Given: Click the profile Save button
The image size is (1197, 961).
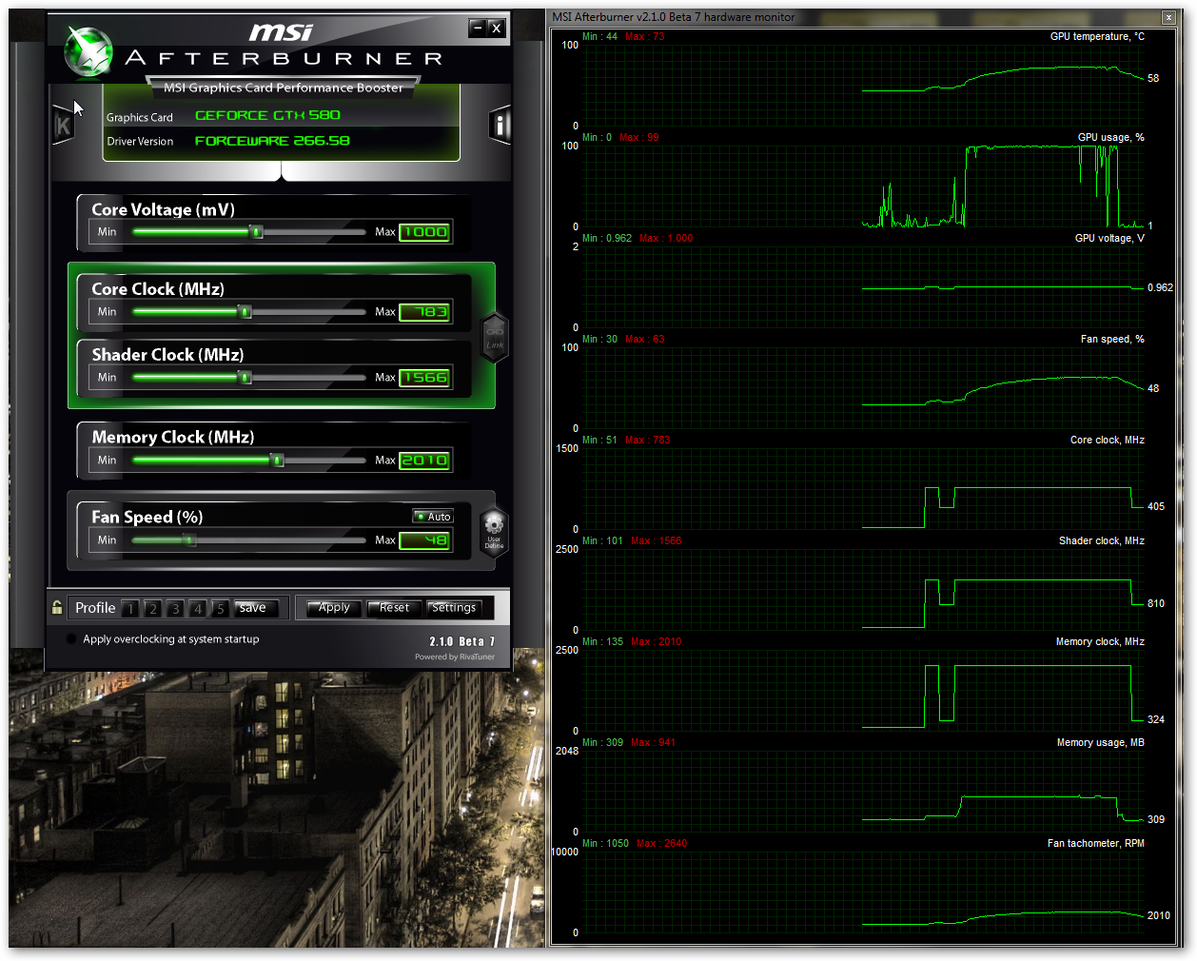Looking at the screenshot, I should tap(257, 608).
